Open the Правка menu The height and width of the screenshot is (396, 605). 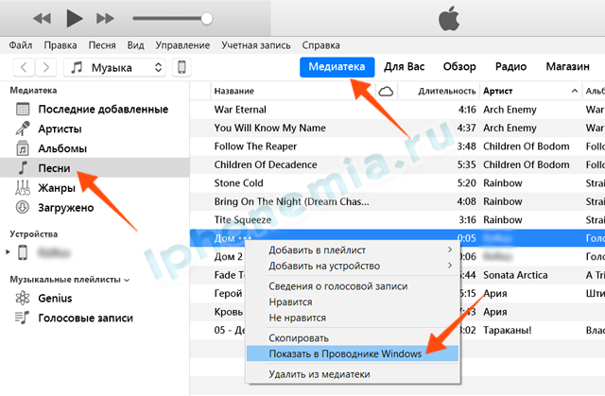point(60,45)
